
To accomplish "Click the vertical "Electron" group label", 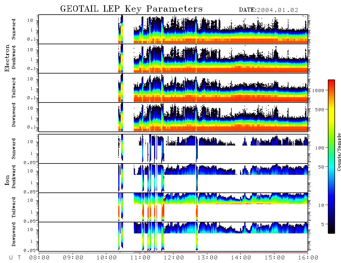I will [x=7, y=58].
